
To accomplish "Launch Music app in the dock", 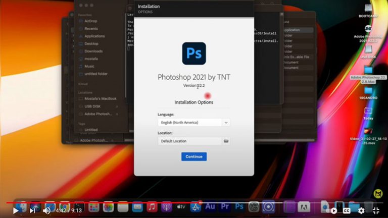I will point(152,207).
